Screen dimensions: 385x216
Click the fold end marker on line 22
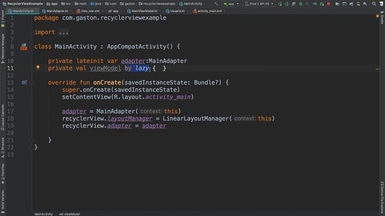[x=32, y=147]
